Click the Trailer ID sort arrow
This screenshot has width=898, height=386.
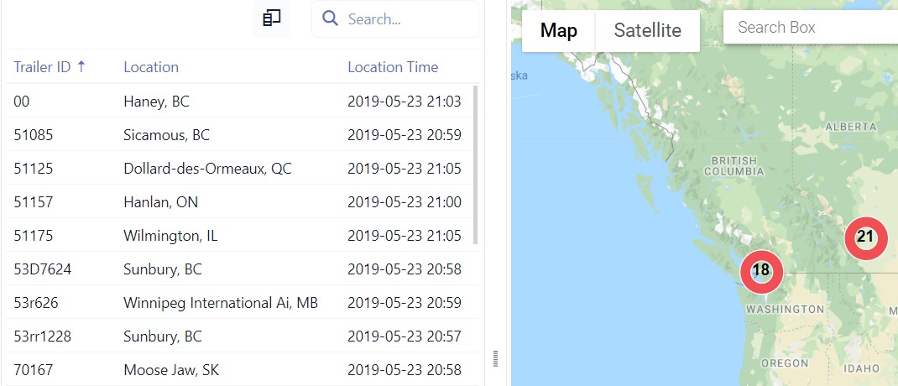tap(81, 66)
